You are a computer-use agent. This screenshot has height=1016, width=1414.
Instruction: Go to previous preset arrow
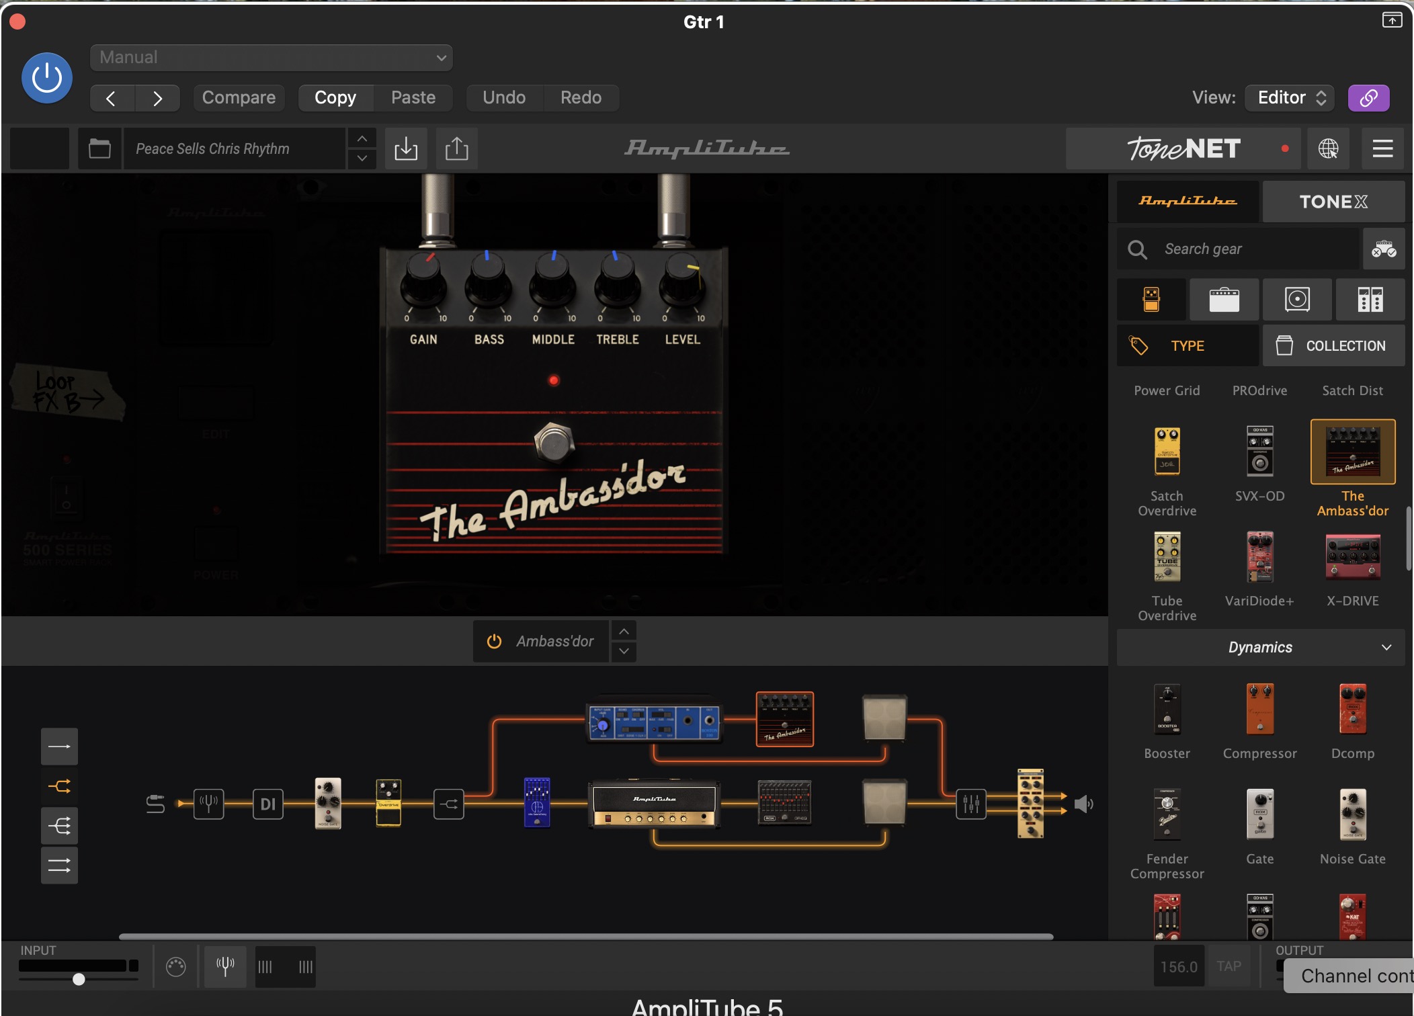point(112,98)
